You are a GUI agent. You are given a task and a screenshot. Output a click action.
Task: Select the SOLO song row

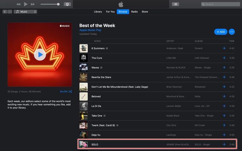(157, 144)
